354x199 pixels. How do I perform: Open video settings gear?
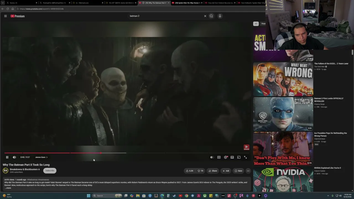point(226,157)
